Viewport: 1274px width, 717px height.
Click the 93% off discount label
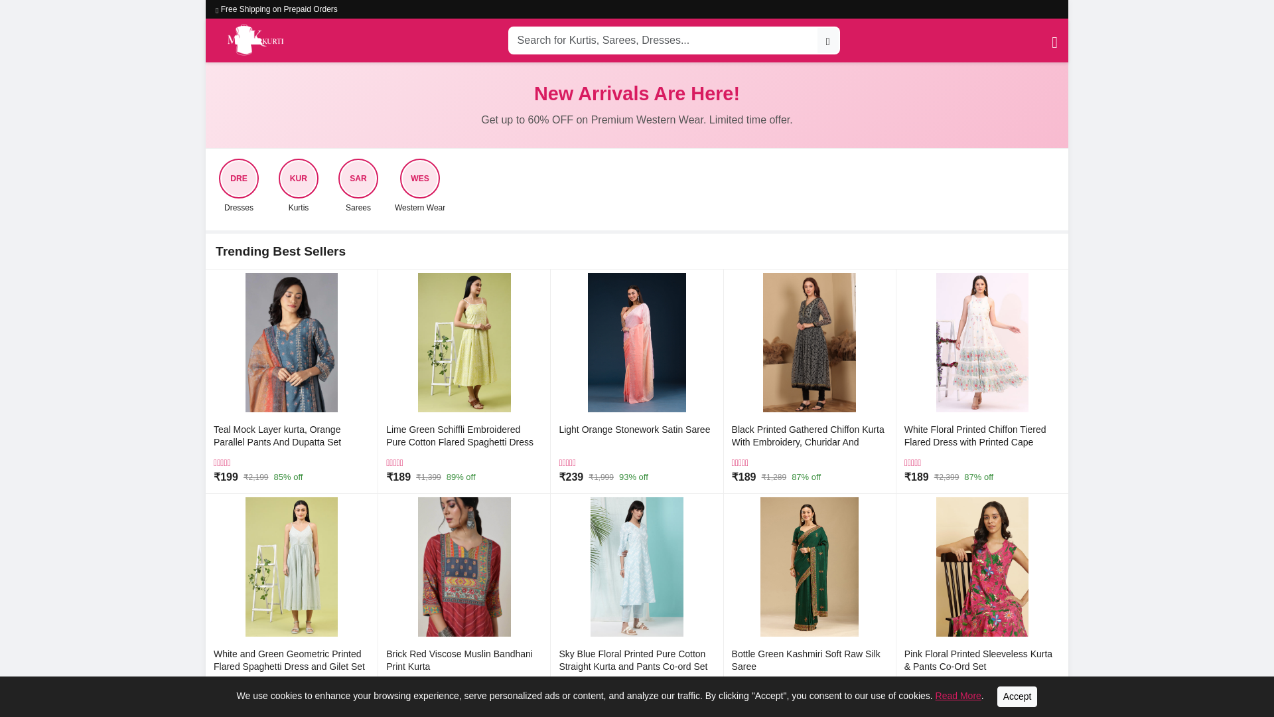pyautogui.click(x=634, y=477)
